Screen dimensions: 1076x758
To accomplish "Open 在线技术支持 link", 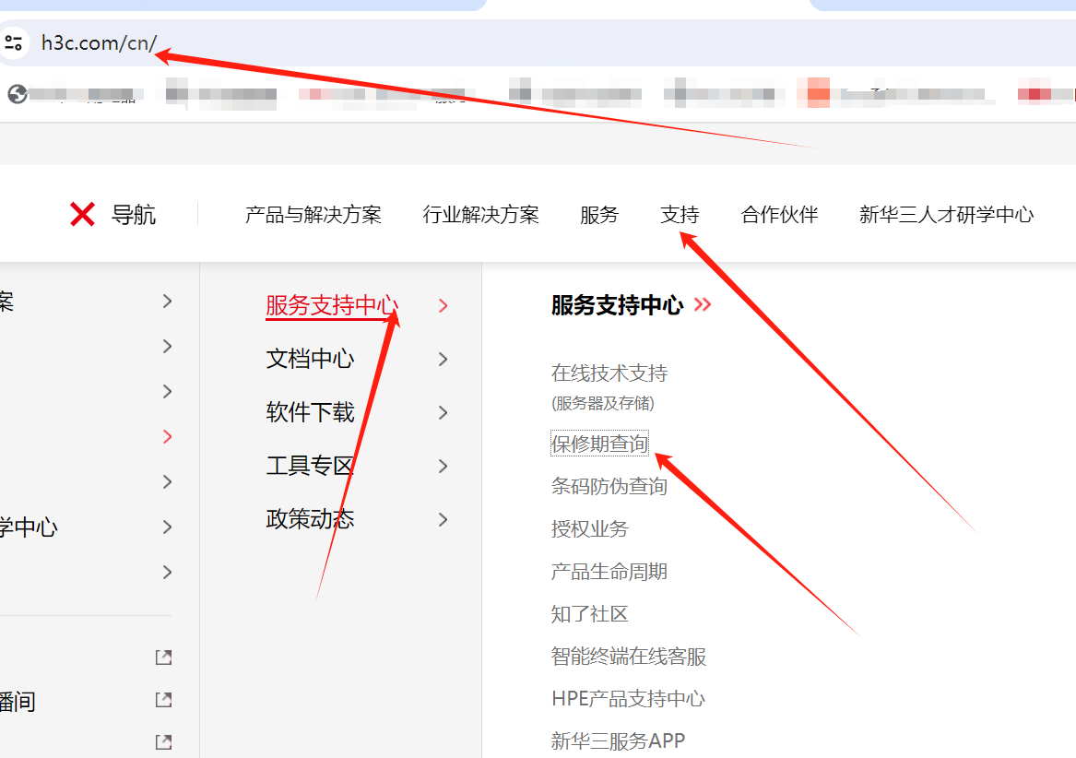I will tap(609, 373).
